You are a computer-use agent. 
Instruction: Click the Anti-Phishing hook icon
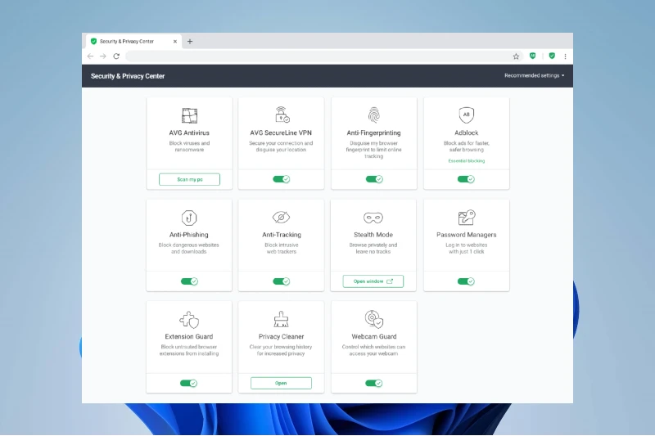189,218
